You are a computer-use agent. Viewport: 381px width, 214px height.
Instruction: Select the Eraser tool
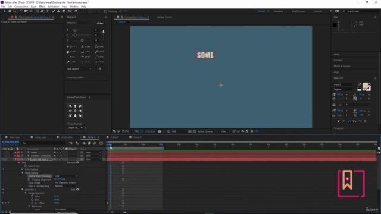64,11
